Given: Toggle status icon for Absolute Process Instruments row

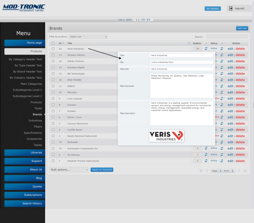Looking at the screenshot, I should click(x=222, y=161).
